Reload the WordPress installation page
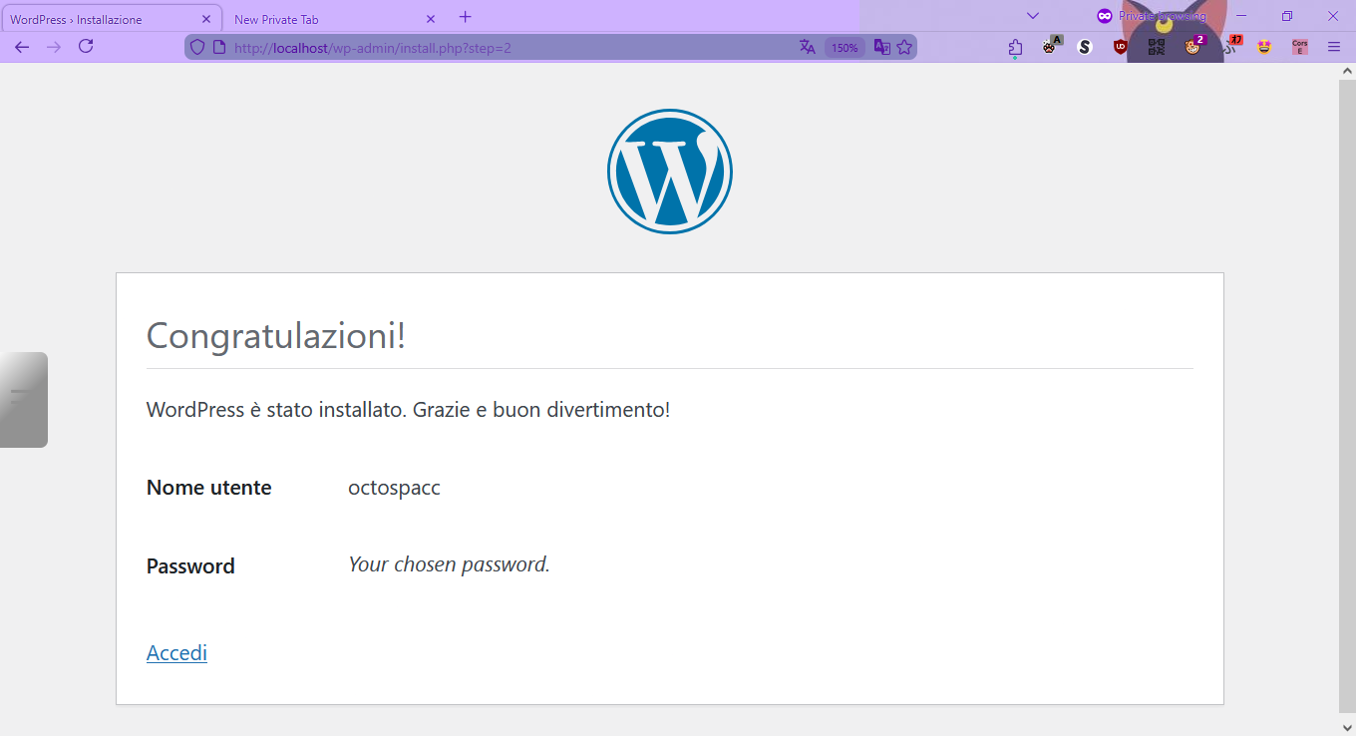This screenshot has width=1356, height=736. point(86,46)
